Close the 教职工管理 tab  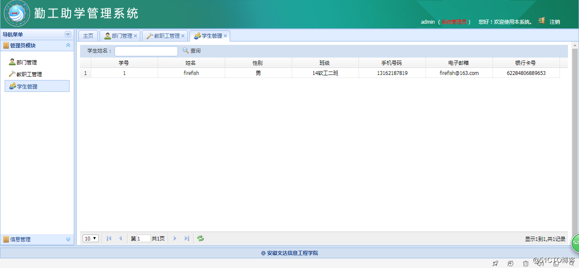(x=183, y=36)
